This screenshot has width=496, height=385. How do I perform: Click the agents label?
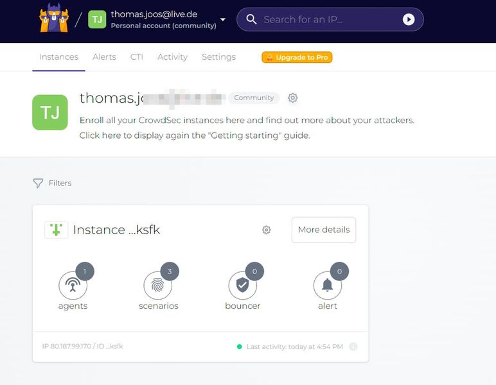tap(73, 306)
